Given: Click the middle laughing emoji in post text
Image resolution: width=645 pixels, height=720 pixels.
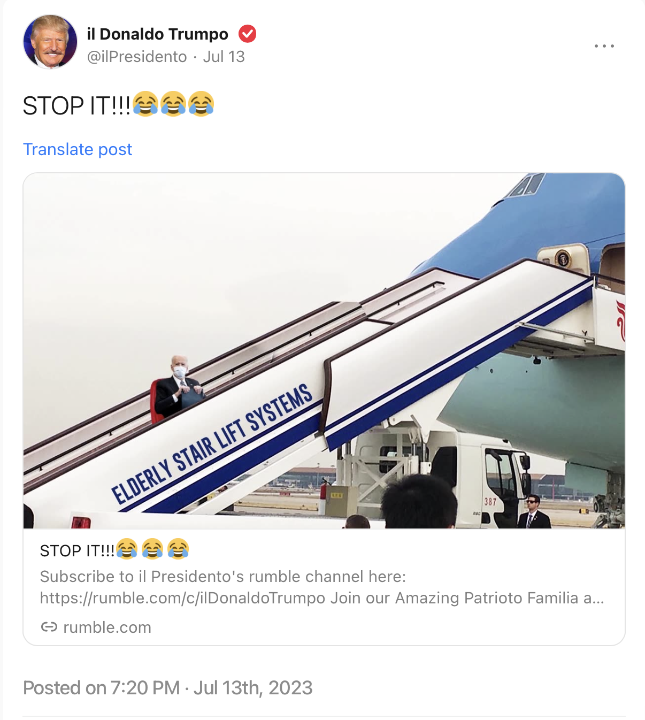Looking at the screenshot, I should pyautogui.click(x=173, y=104).
